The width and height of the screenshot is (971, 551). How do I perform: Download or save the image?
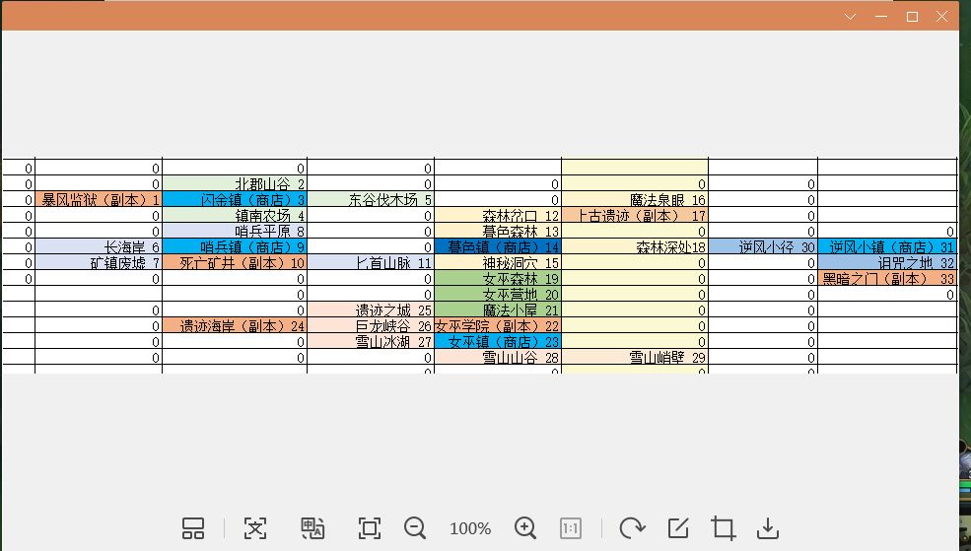coord(767,528)
